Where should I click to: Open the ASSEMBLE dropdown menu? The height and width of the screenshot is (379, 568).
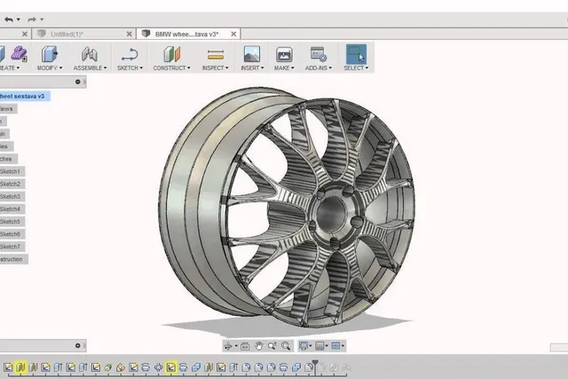(90, 68)
